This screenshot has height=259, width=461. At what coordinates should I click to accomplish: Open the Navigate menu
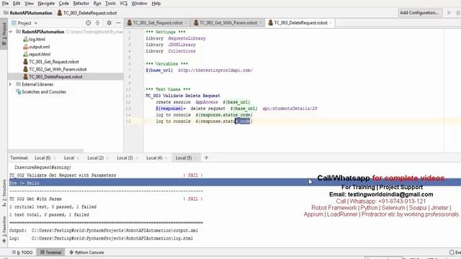[46, 4]
